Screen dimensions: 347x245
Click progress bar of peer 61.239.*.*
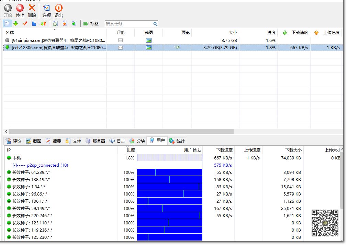tap(169, 172)
